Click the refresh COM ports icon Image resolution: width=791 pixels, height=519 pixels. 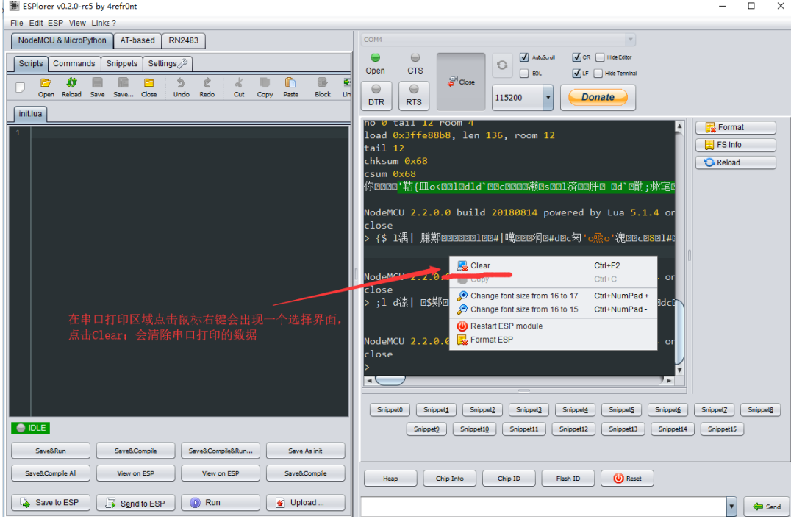[x=502, y=65]
